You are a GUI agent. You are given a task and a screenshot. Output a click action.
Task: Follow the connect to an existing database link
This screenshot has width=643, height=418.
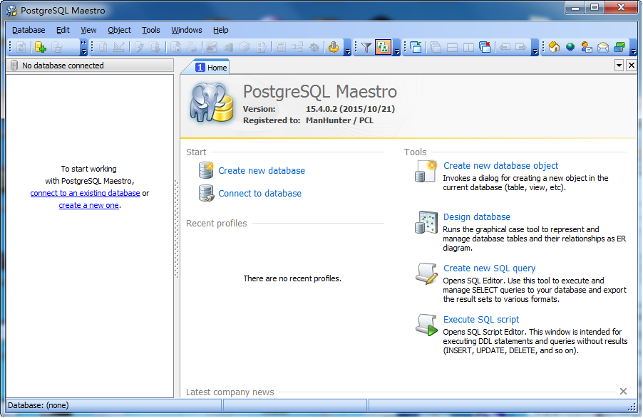(86, 193)
